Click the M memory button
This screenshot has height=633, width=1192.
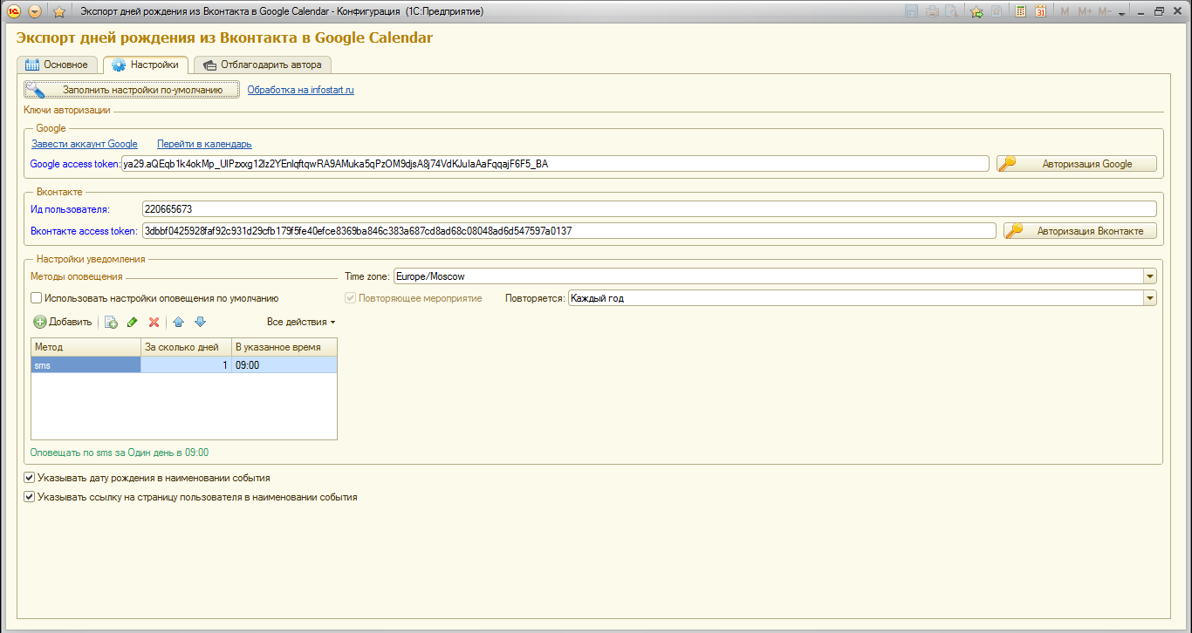(1065, 11)
